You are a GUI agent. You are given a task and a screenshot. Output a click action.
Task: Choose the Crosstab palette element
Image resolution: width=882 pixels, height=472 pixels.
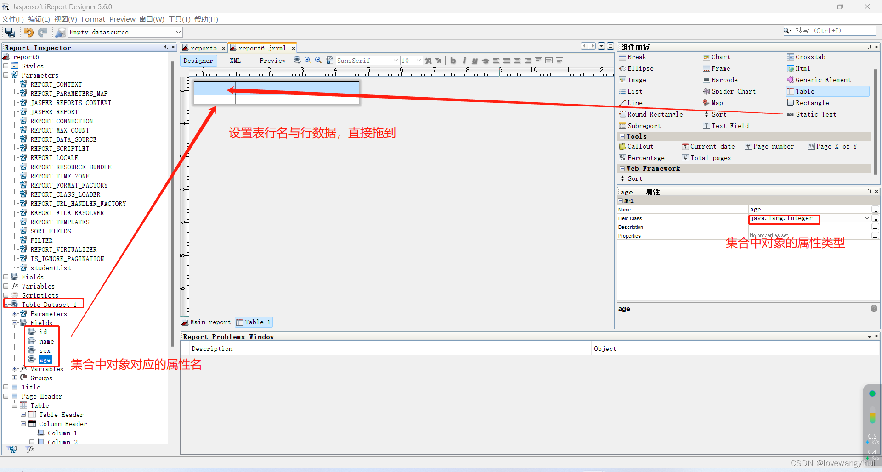pyautogui.click(x=806, y=57)
